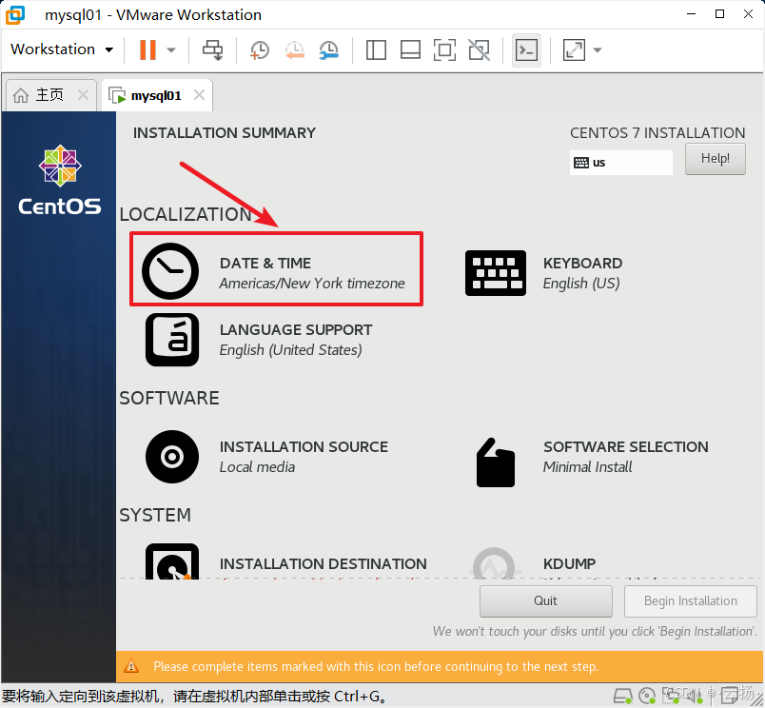Open LANGUAGE SUPPORT settings
The image size is (765, 708).
coord(259,340)
